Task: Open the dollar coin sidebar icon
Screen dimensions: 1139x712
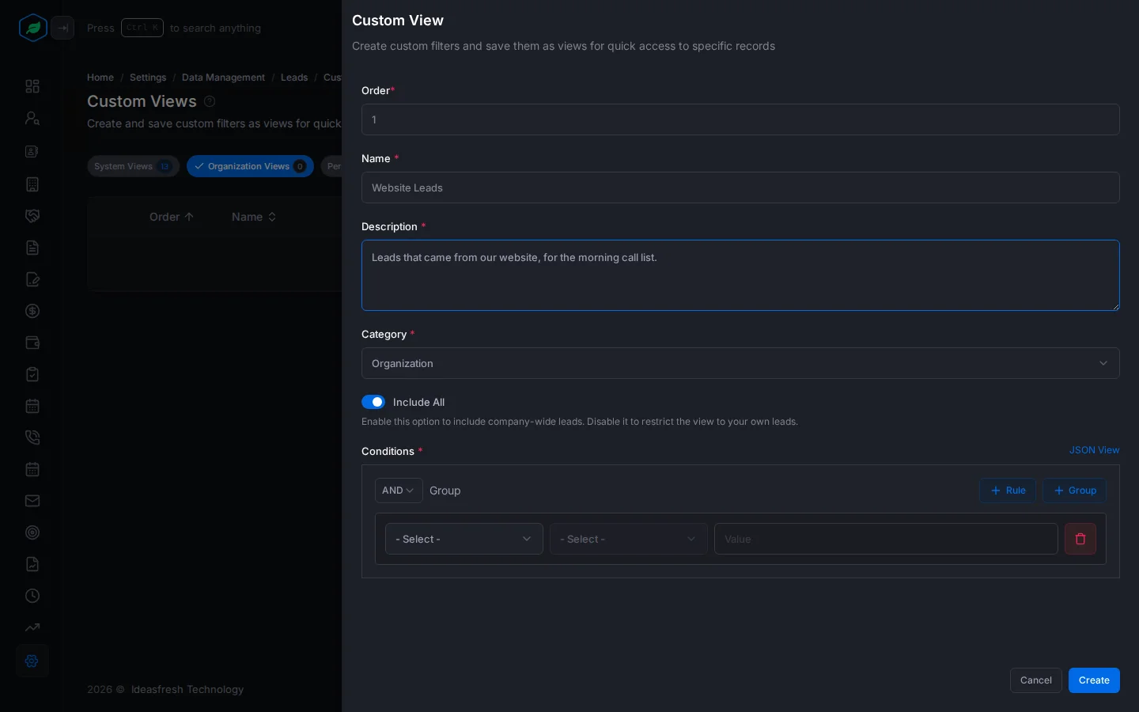Action: pyautogui.click(x=32, y=311)
